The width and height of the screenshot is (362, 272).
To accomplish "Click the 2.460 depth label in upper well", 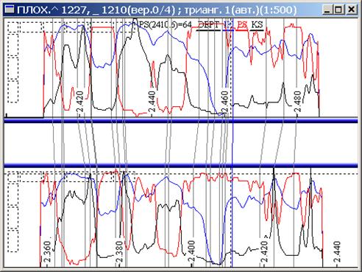I will coord(225,102).
